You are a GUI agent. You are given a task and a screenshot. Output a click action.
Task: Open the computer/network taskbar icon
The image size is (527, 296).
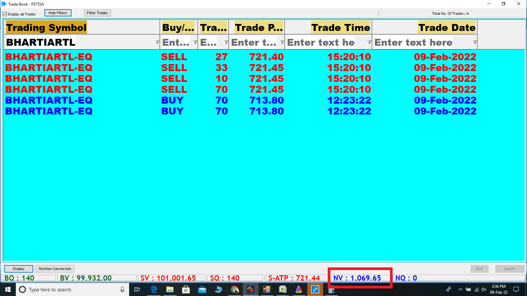218,289
